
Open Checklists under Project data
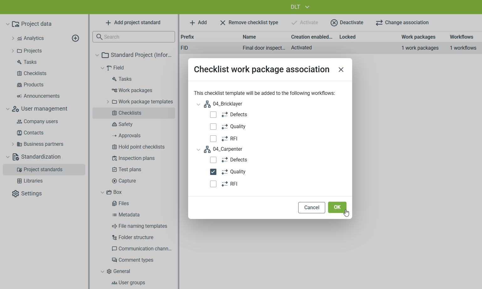[35, 74]
